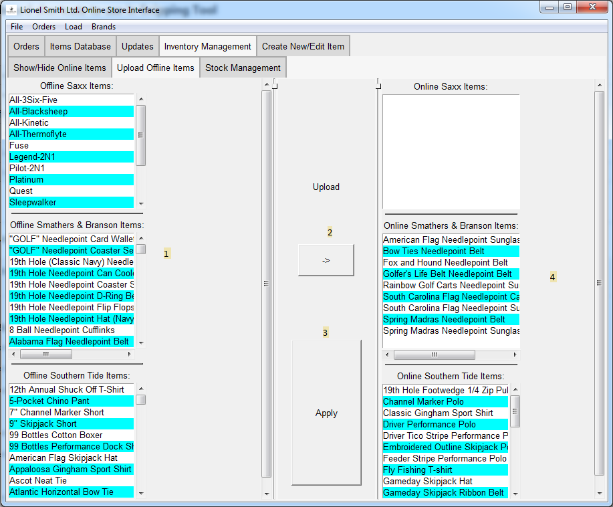This screenshot has width=613, height=507.
Task: Select Fly Fishing T-shirt item
Action: pyautogui.click(x=445, y=470)
